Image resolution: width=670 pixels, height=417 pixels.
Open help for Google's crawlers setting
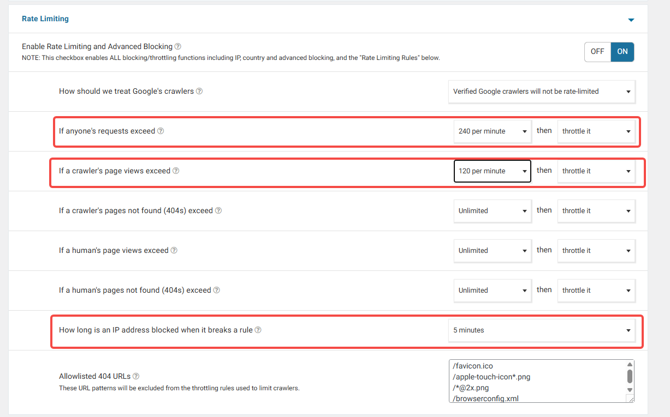tap(199, 92)
